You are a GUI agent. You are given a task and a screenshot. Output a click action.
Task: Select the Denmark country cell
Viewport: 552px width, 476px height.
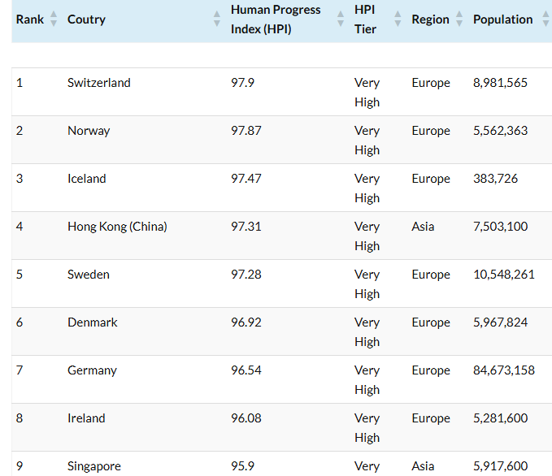coord(92,322)
